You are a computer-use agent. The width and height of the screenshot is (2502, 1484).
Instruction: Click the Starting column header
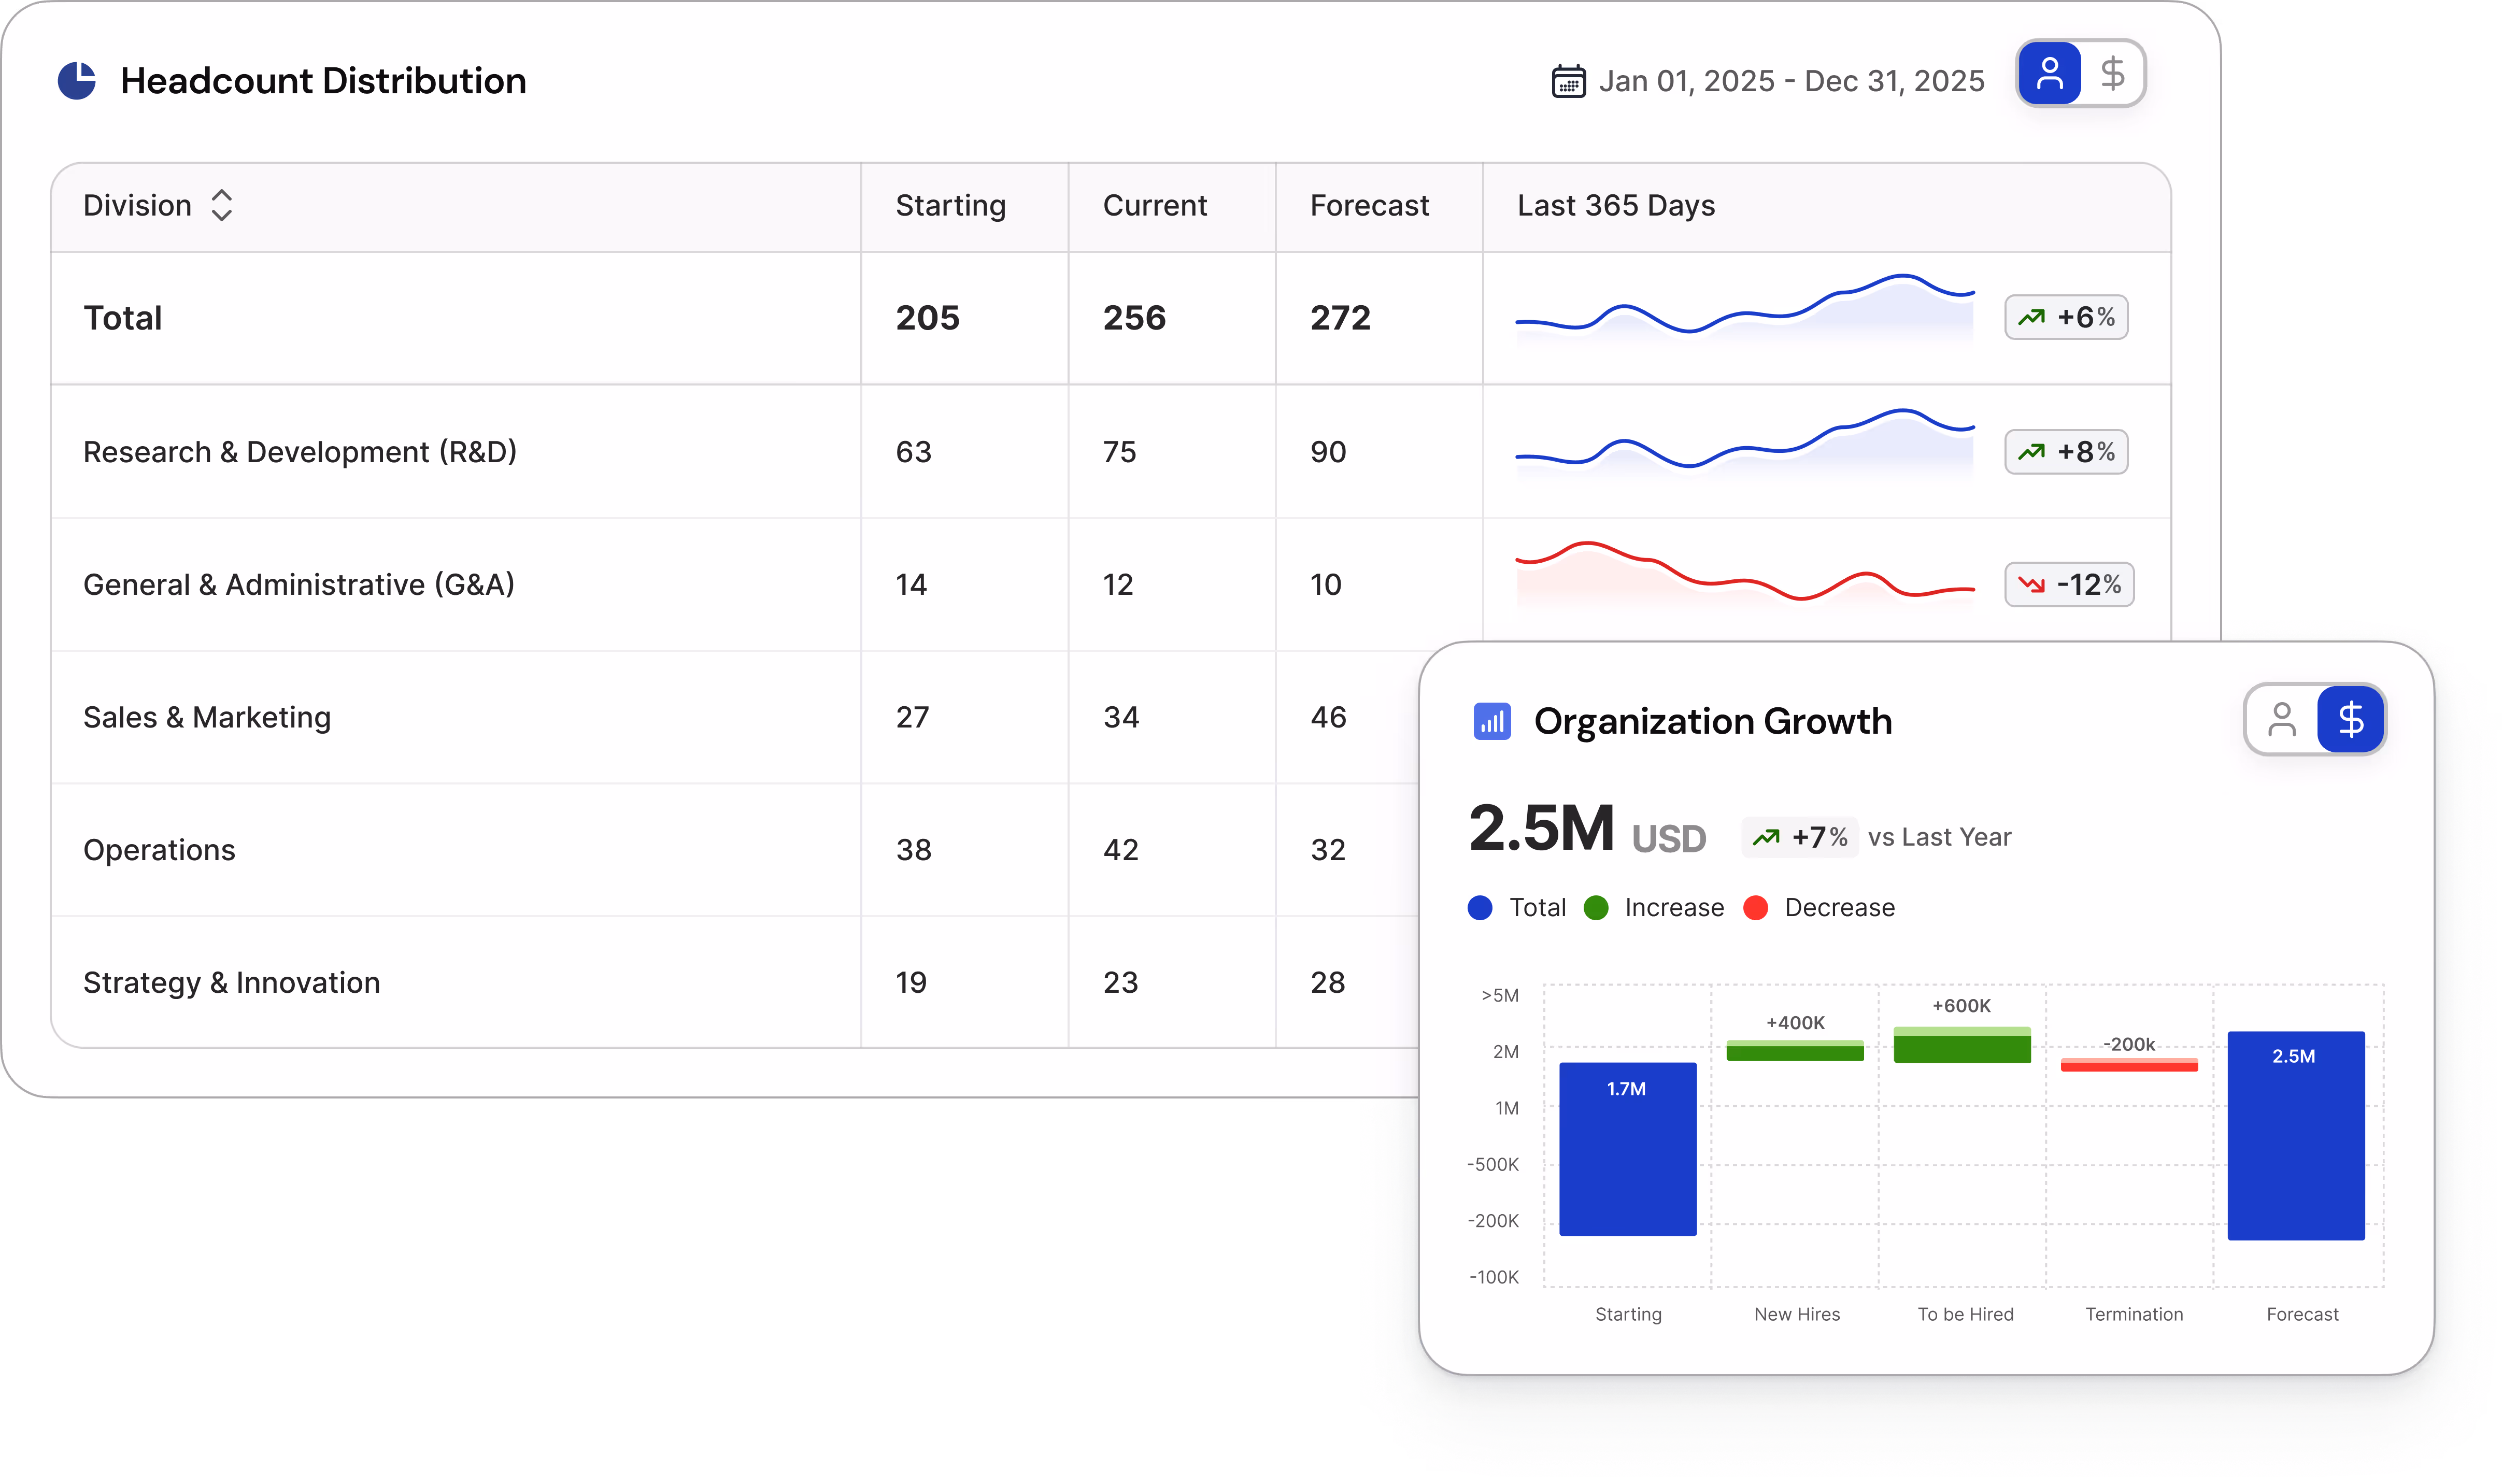pos(950,206)
